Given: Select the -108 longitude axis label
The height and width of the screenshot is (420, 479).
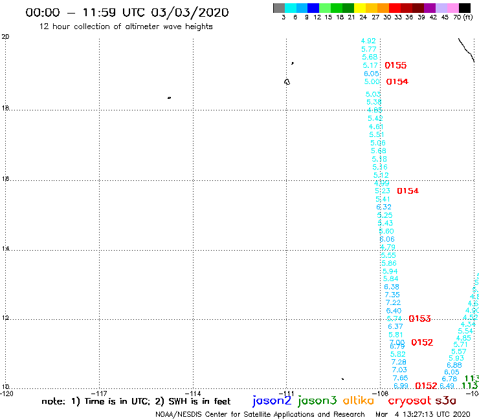Looking at the screenshot, I should tap(381, 394).
